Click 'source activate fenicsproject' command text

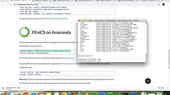click(34, 53)
